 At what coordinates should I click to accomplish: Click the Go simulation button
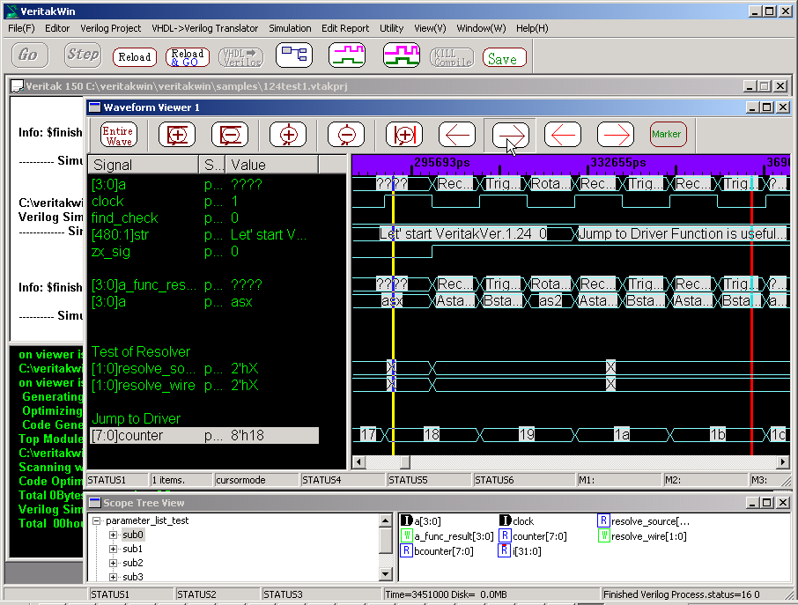click(x=28, y=55)
